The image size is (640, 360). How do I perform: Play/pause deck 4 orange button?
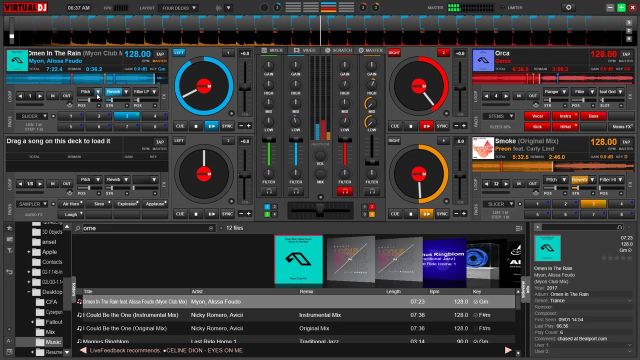tap(426, 214)
